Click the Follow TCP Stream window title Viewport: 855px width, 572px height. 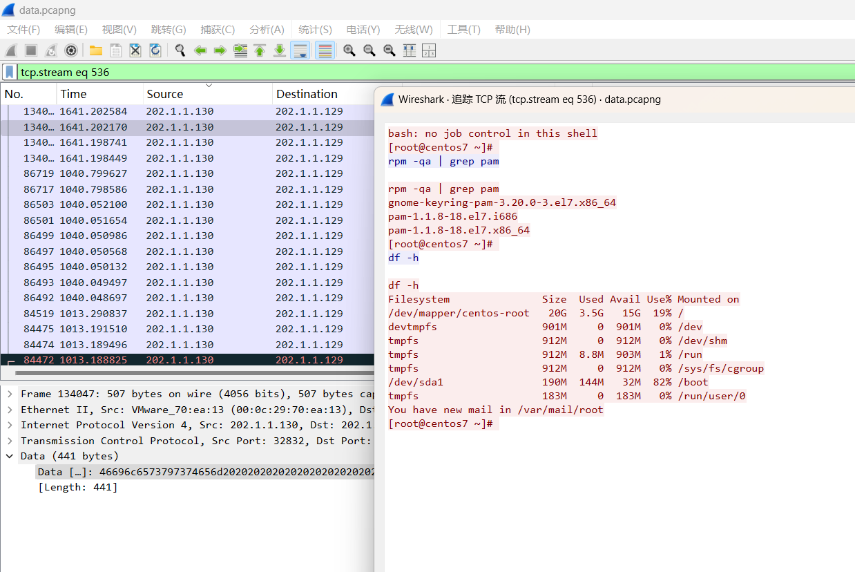click(x=530, y=99)
